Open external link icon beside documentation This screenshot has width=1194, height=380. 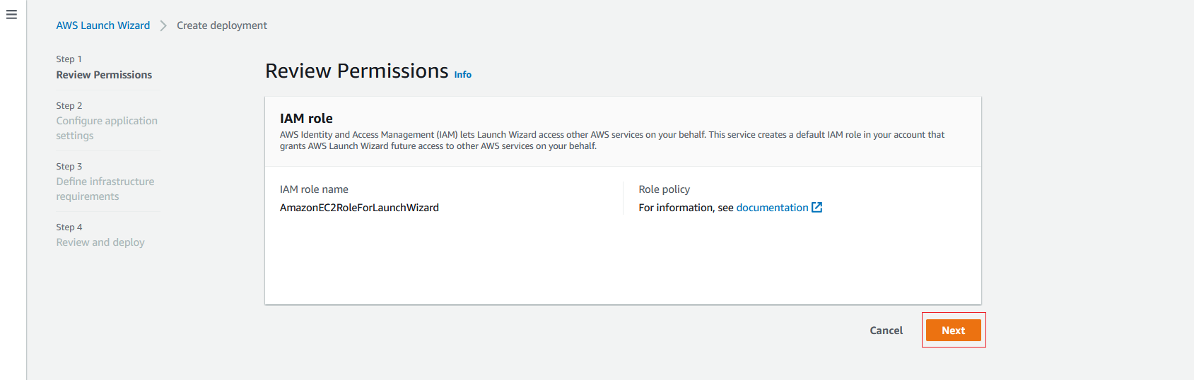pos(817,207)
